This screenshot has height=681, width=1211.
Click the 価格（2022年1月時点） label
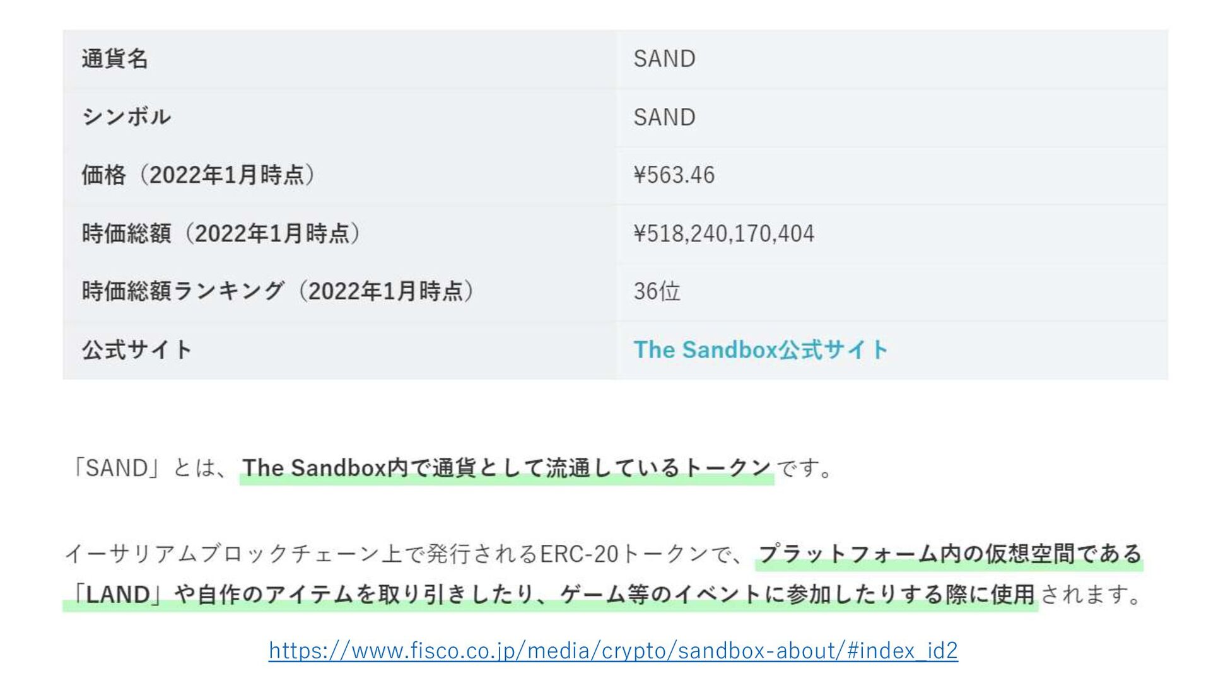tap(198, 175)
